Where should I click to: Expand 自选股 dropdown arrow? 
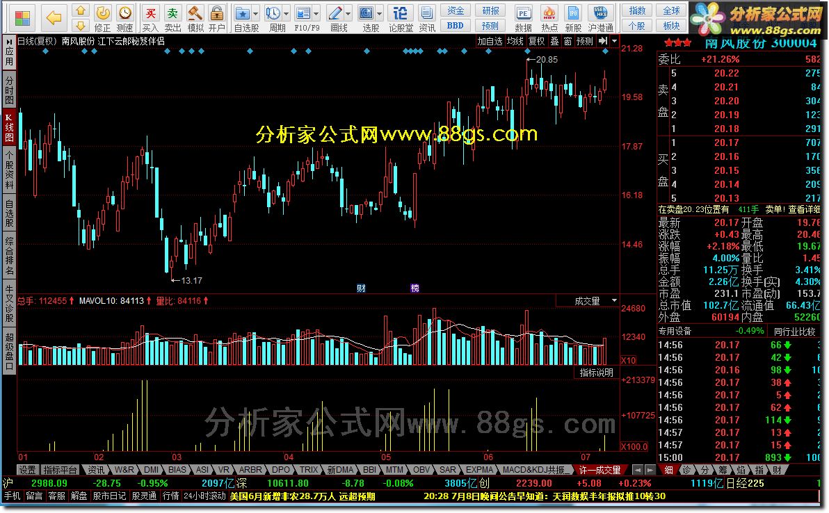point(256,14)
